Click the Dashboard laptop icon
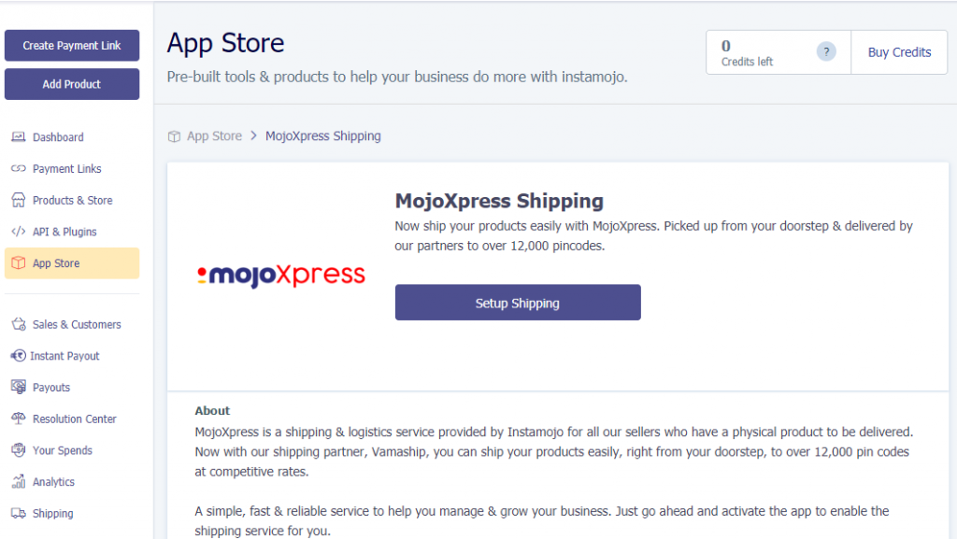The height and width of the screenshot is (539, 957). (18, 137)
